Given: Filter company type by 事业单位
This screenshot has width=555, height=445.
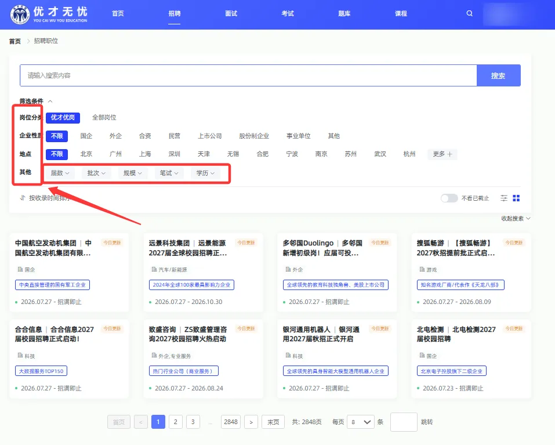Looking at the screenshot, I should coord(299,136).
